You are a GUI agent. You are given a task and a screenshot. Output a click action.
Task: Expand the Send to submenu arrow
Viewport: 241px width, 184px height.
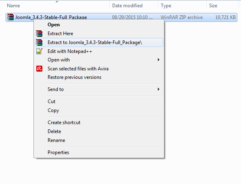click(159, 89)
